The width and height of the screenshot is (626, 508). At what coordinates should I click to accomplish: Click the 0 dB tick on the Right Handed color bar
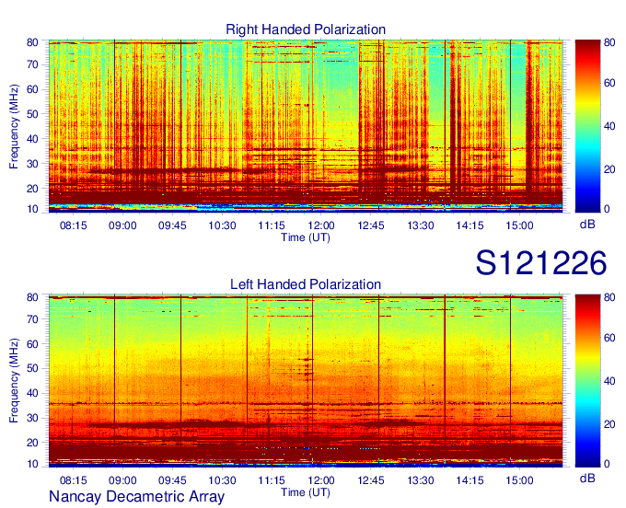coord(607,209)
